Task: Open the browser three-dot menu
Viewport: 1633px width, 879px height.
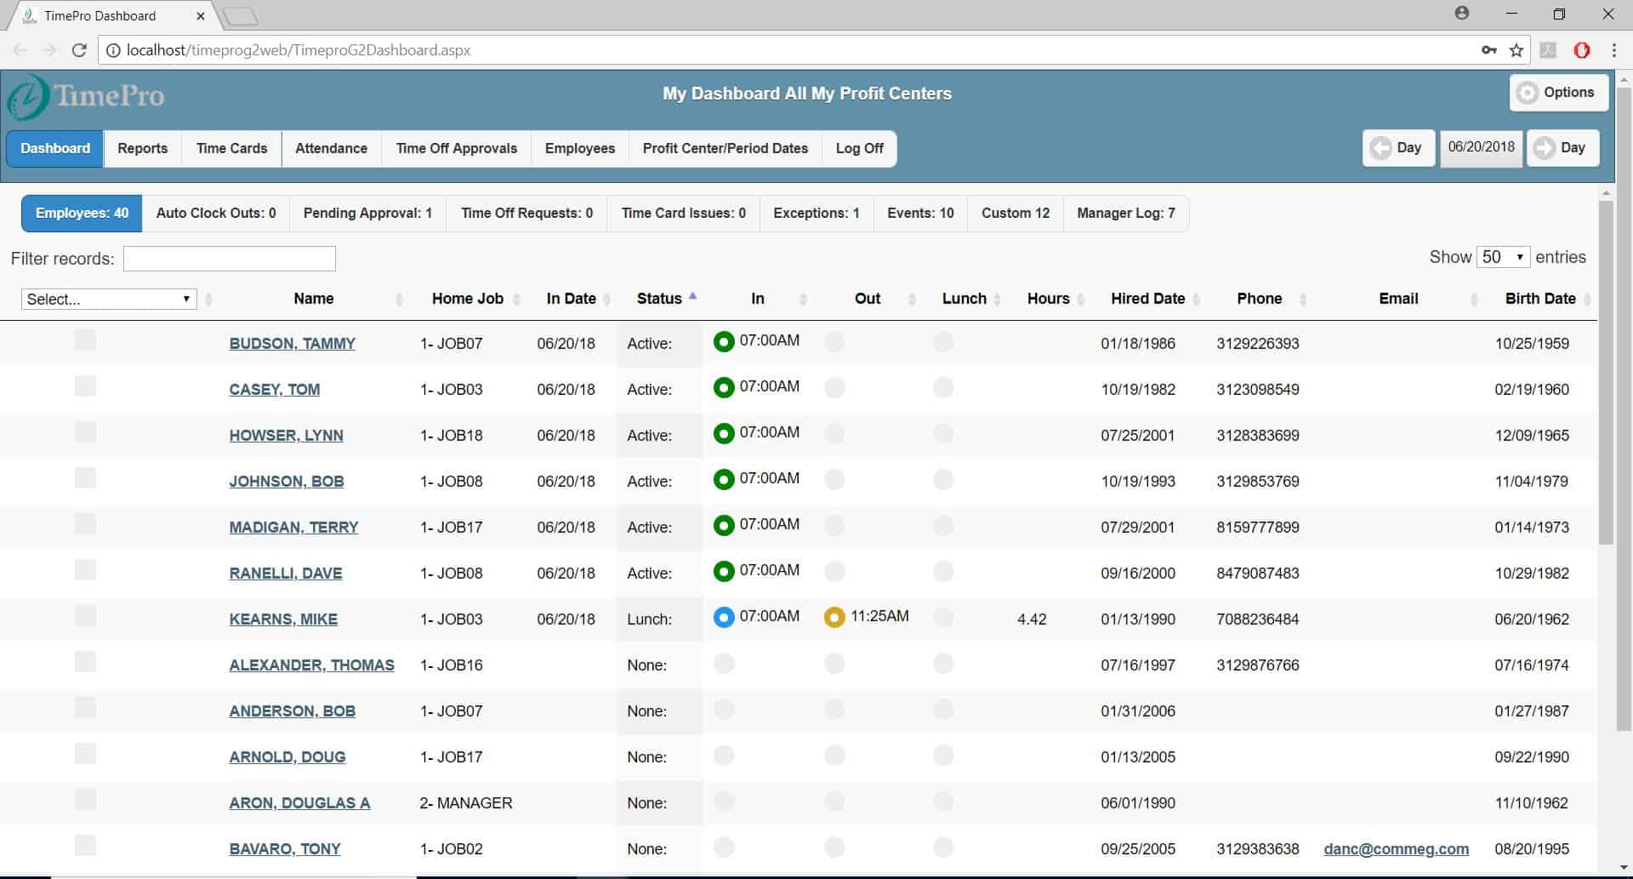Action: pos(1615,50)
